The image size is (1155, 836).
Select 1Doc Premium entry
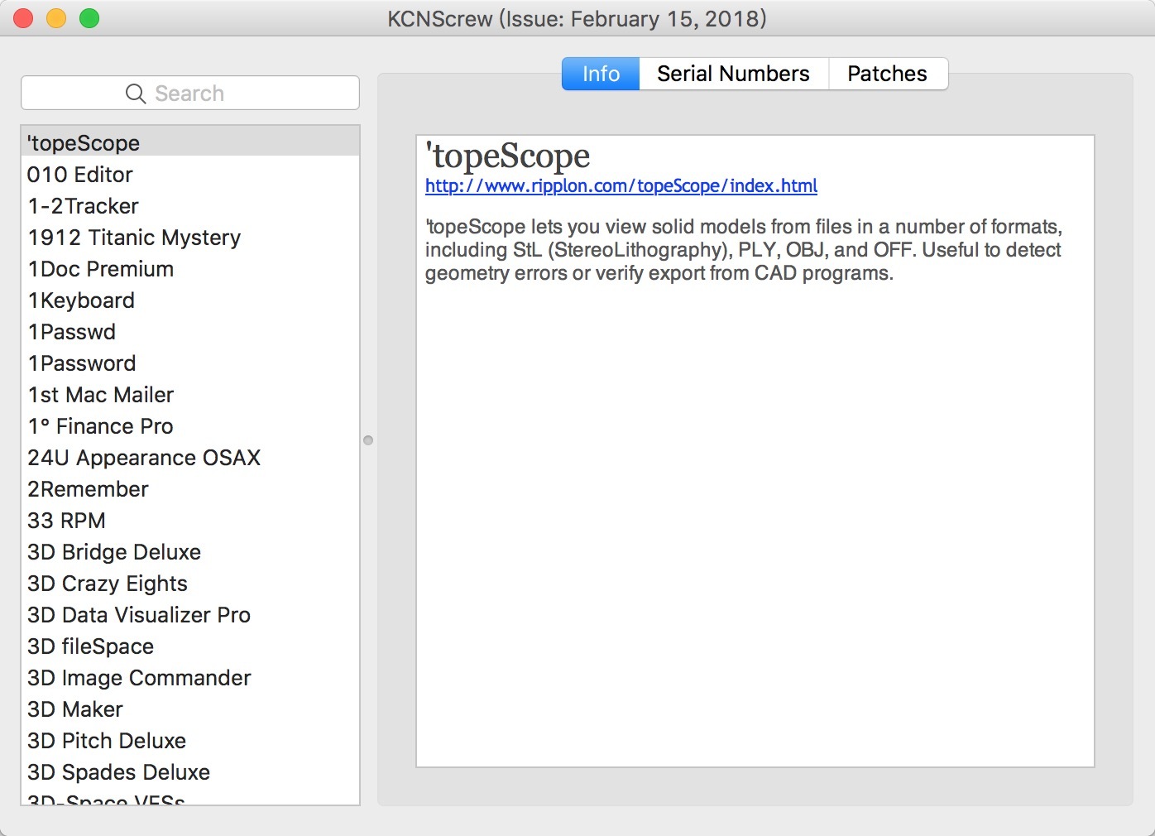101,269
